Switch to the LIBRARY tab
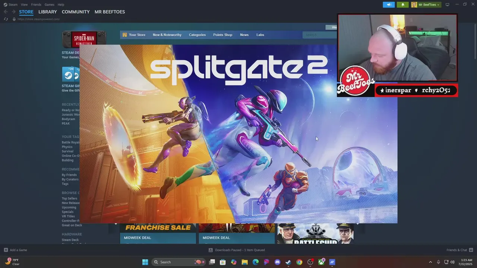This screenshot has width=477, height=268. [48, 12]
